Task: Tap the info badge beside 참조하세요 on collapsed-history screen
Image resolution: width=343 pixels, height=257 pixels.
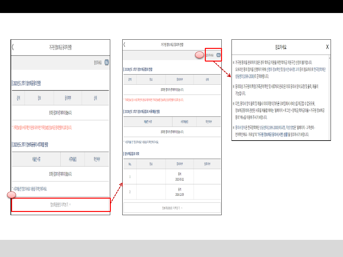Action: [x=107, y=63]
